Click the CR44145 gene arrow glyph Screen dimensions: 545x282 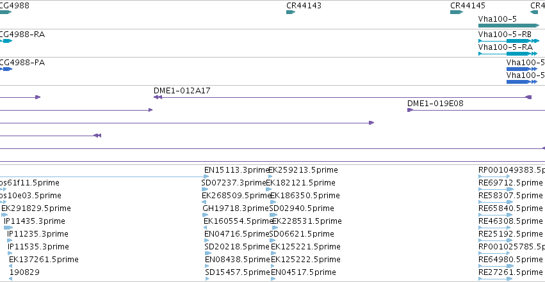[457, 12]
